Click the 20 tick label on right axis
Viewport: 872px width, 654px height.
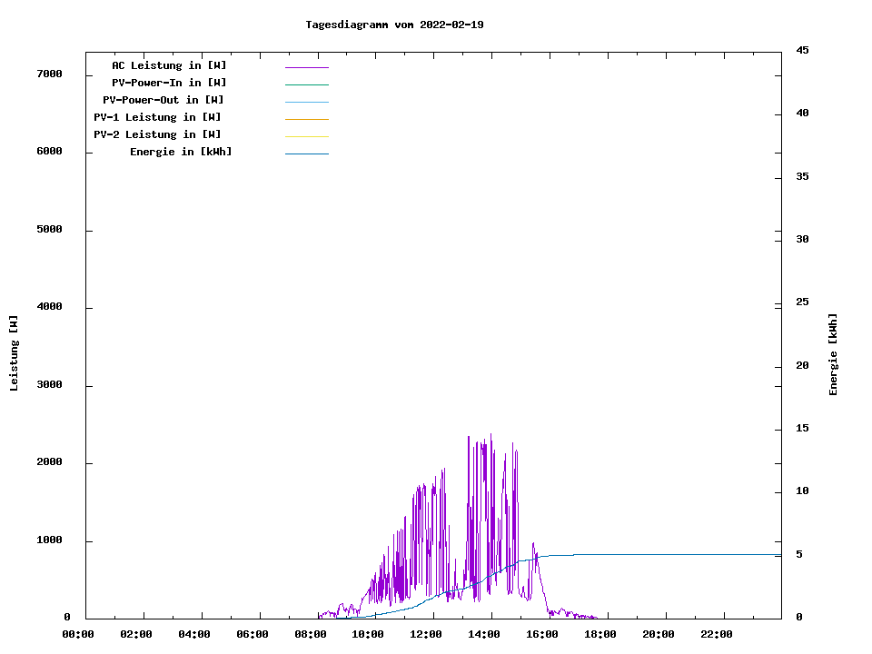click(802, 365)
